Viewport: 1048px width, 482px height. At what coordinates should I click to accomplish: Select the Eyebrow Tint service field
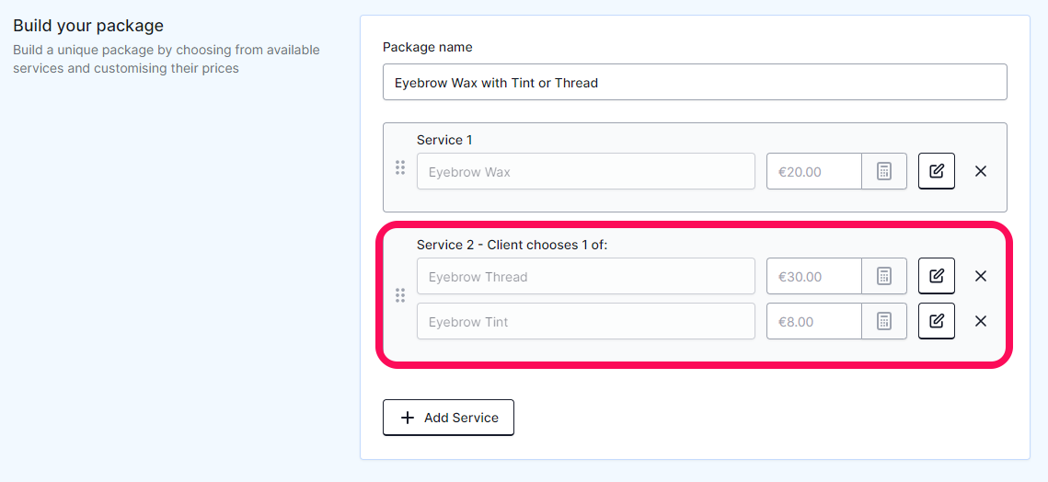click(586, 321)
